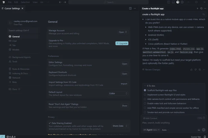
Task: Open chat panel more options ellipsis
Action: [205, 8]
